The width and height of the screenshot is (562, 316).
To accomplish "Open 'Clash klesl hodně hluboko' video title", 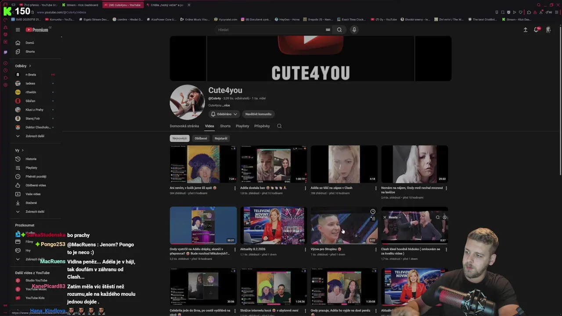I will [411, 251].
